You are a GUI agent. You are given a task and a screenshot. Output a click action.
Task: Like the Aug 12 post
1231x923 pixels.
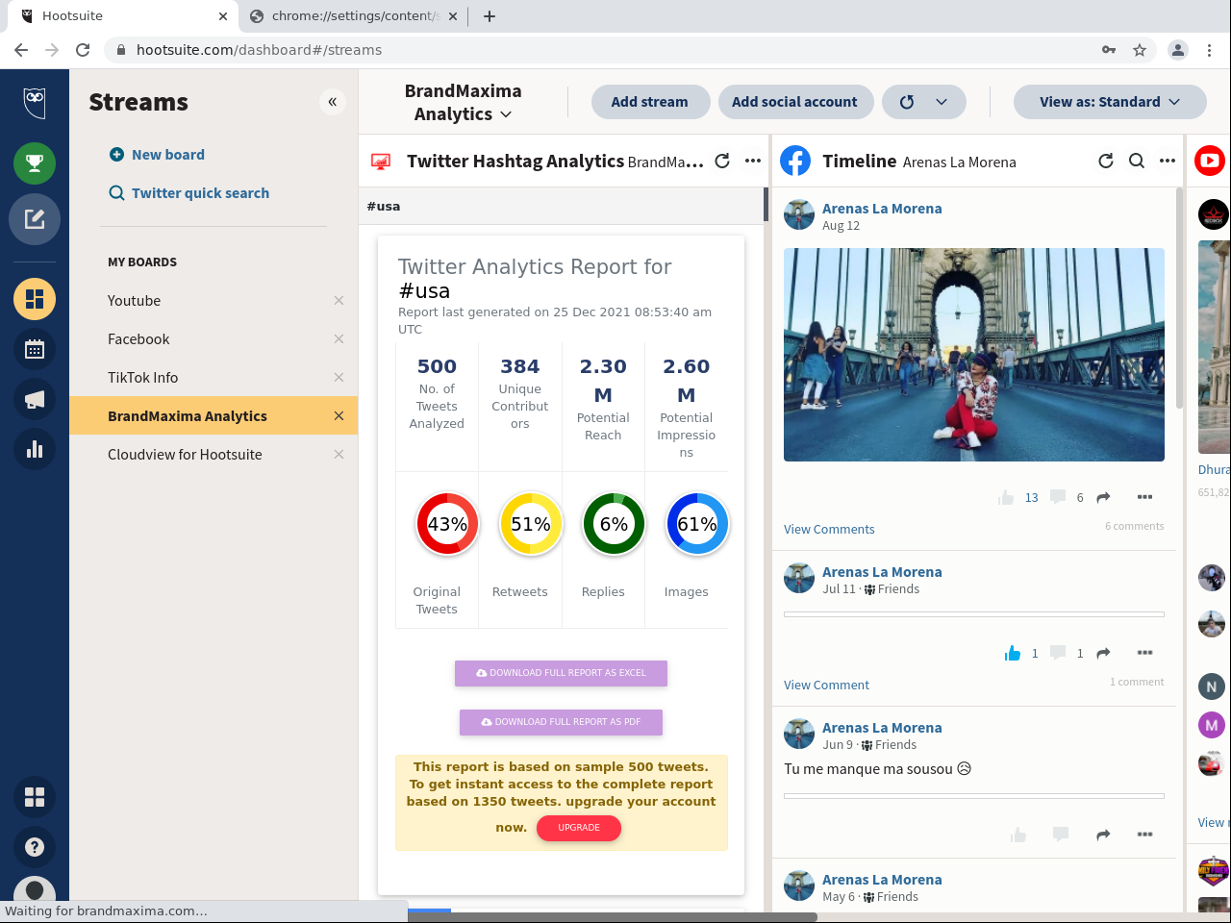click(x=1006, y=497)
